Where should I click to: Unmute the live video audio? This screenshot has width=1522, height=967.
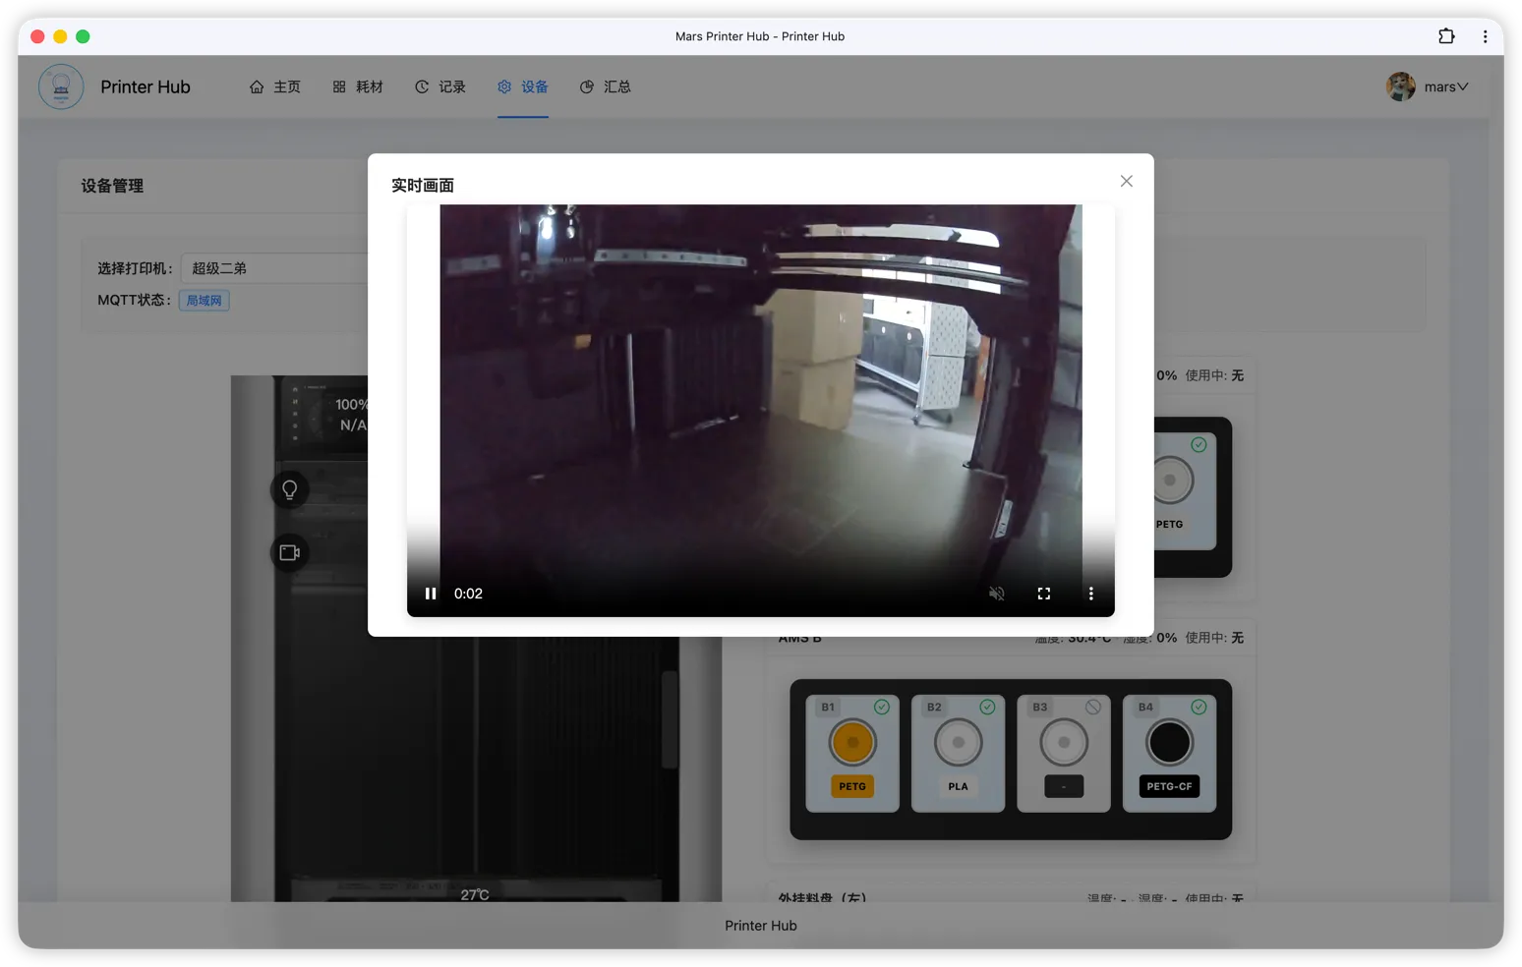pos(996,594)
